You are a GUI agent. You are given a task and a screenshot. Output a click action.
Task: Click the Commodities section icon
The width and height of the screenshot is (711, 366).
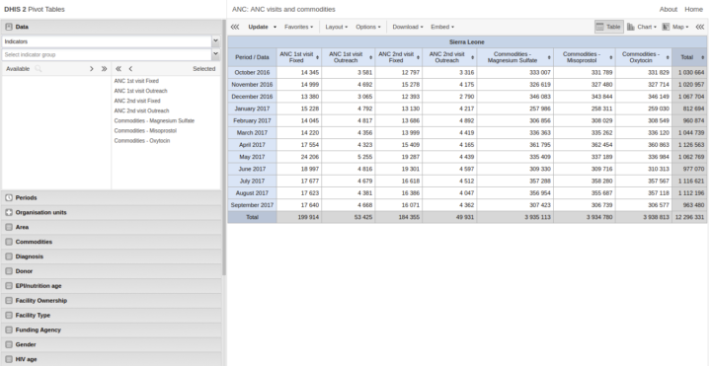[9, 242]
